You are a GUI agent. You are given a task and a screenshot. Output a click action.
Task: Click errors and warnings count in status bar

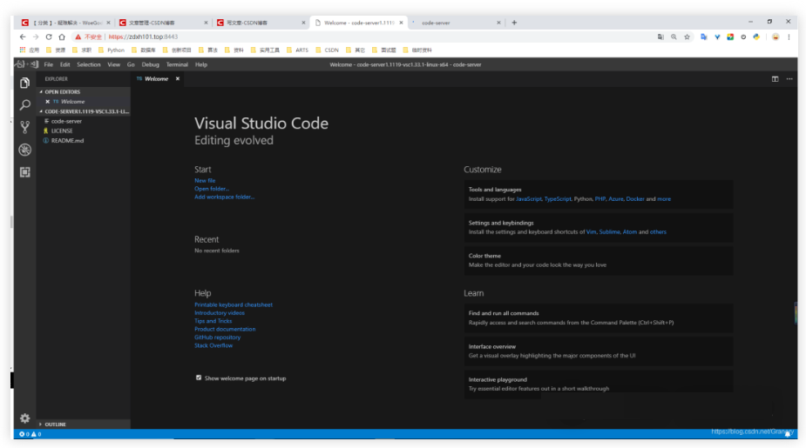pyautogui.click(x=30, y=433)
